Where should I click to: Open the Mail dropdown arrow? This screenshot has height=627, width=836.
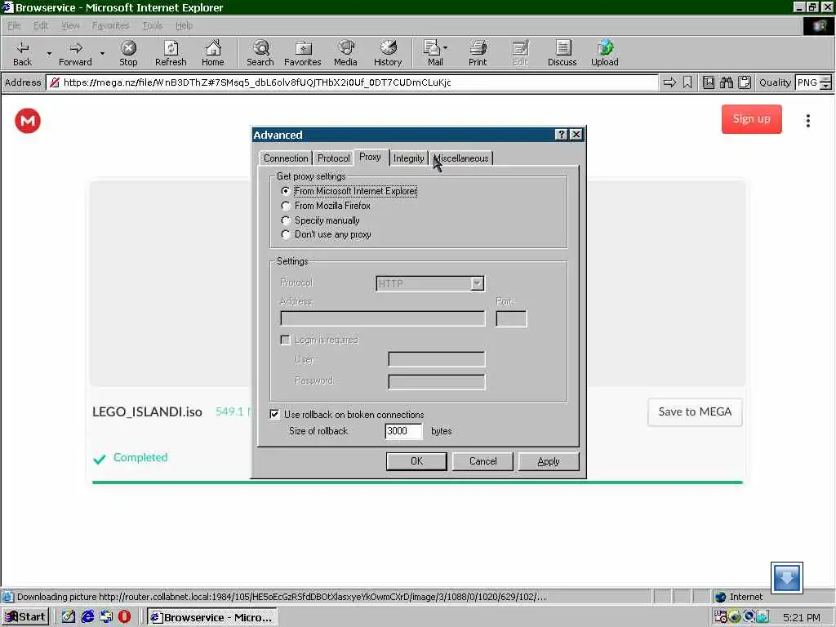446,48
